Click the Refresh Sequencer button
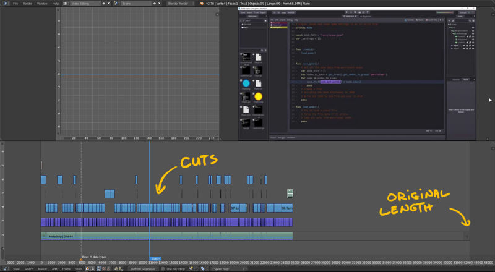The width and height of the screenshot is (495, 272). click(x=143, y=269)
